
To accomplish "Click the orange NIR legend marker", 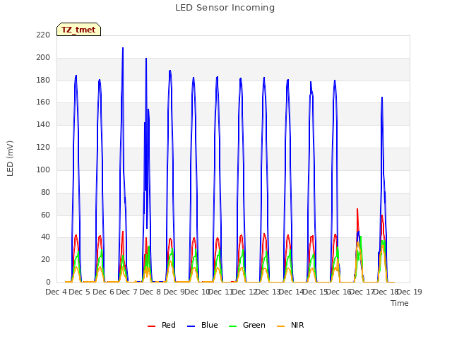I will pos(280,326).
